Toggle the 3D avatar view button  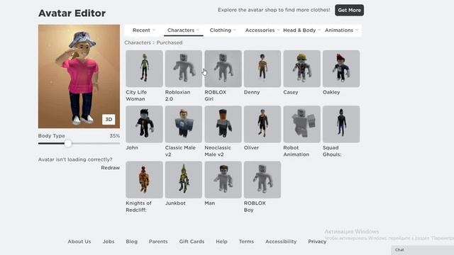109,120
